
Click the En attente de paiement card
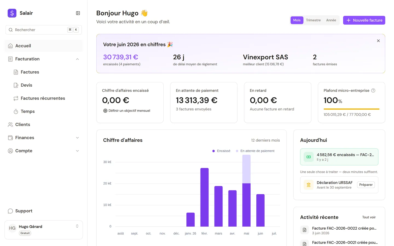coord(204,102)
